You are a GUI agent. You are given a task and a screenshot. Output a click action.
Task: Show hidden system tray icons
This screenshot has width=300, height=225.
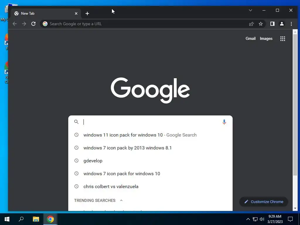pyautogui.click(x=248, y=219)
